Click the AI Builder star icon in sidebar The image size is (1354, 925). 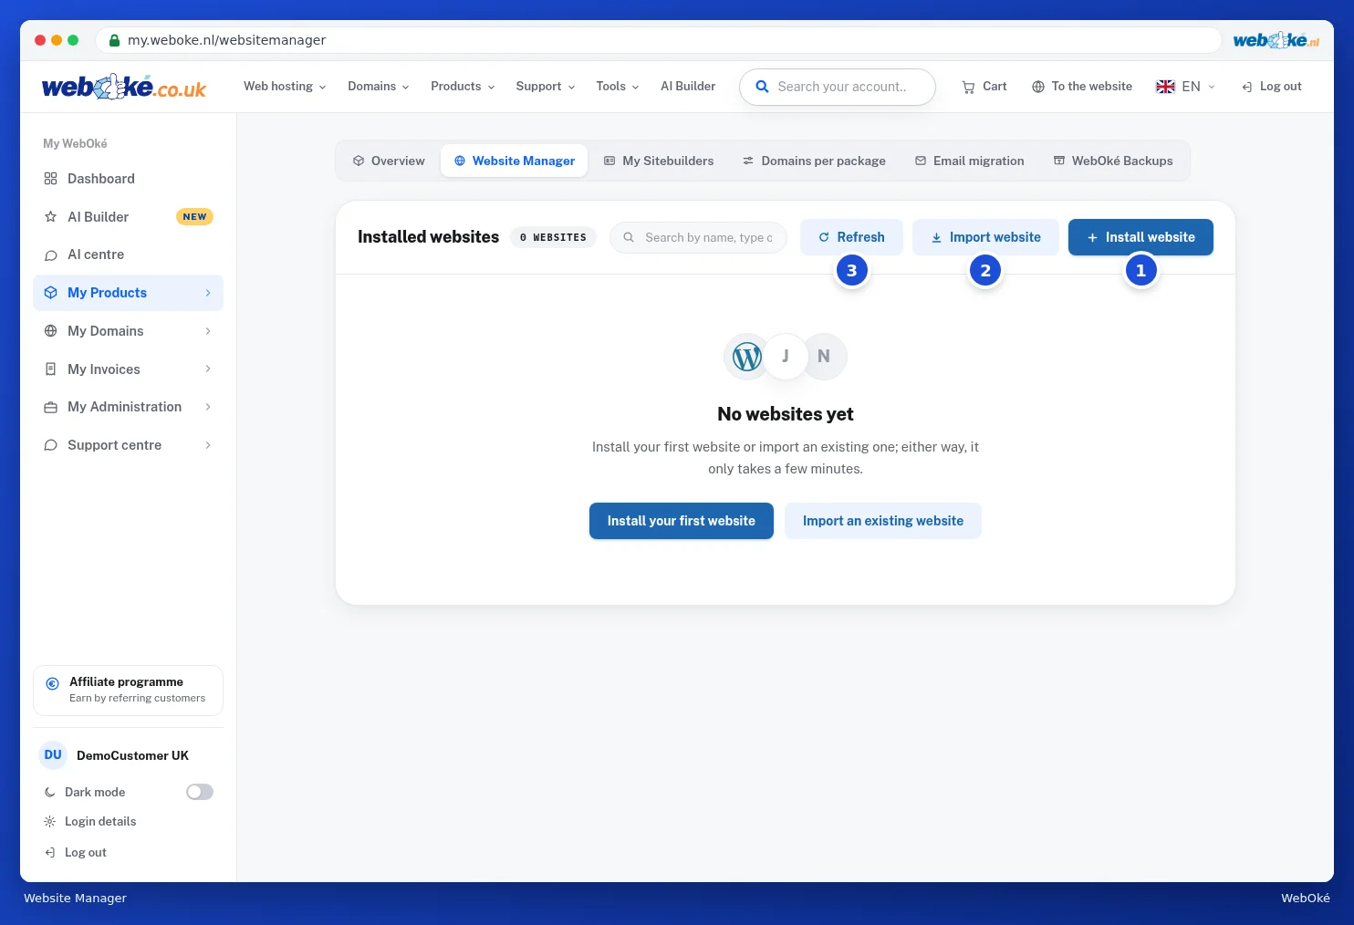pyautogui.click(x=50, y=217)
